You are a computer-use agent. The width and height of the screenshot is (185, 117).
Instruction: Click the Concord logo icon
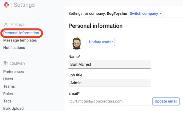coord(6,5)
